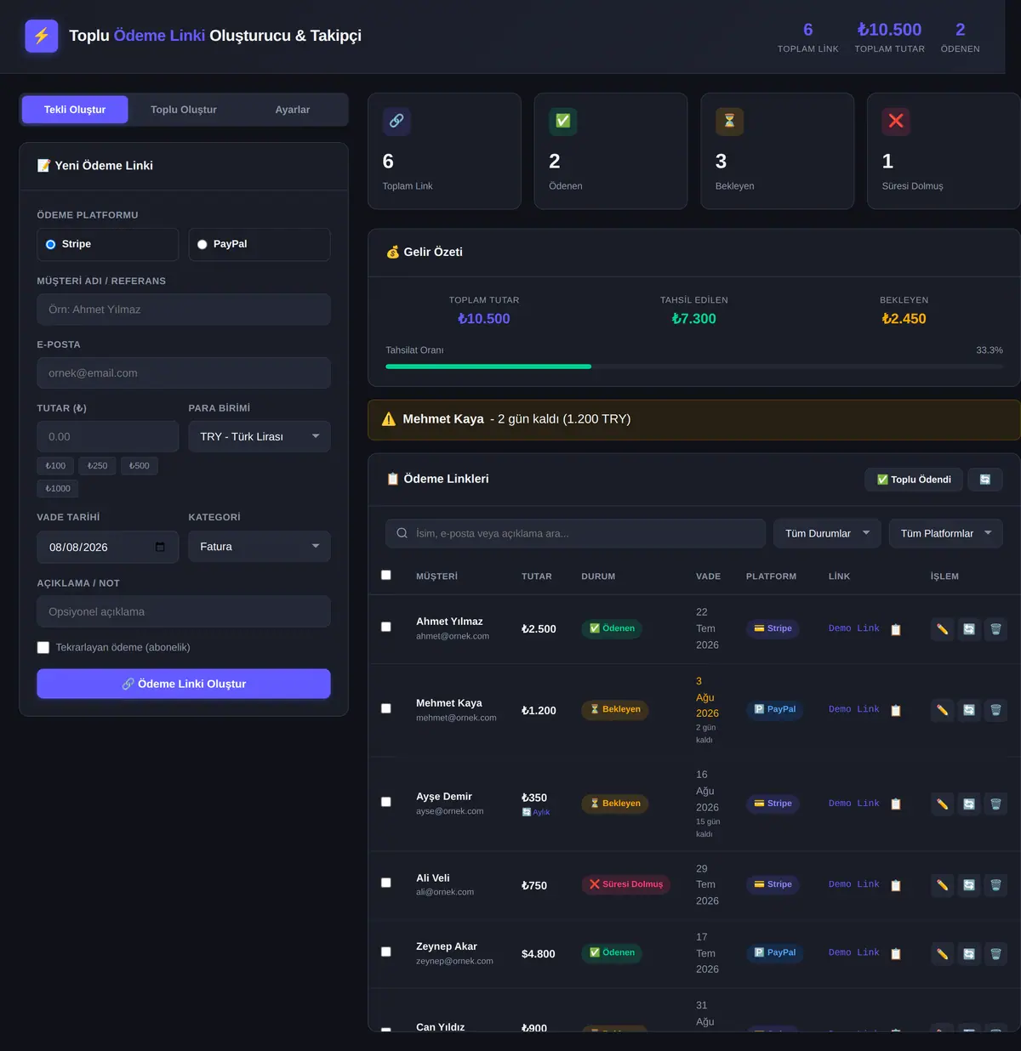Go to the Ayarlar tab

point(293,110)
